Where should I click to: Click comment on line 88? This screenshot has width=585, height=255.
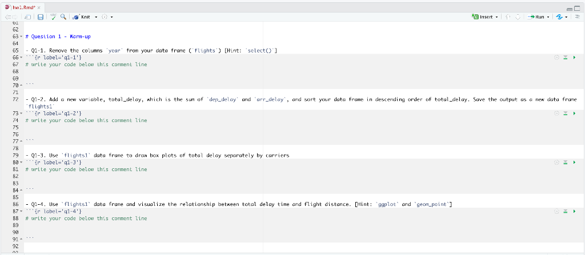[x=86, y=218]
